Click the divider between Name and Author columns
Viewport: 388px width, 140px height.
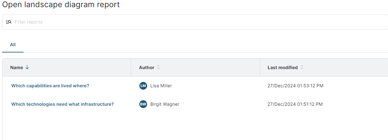(x=131, y=68)
